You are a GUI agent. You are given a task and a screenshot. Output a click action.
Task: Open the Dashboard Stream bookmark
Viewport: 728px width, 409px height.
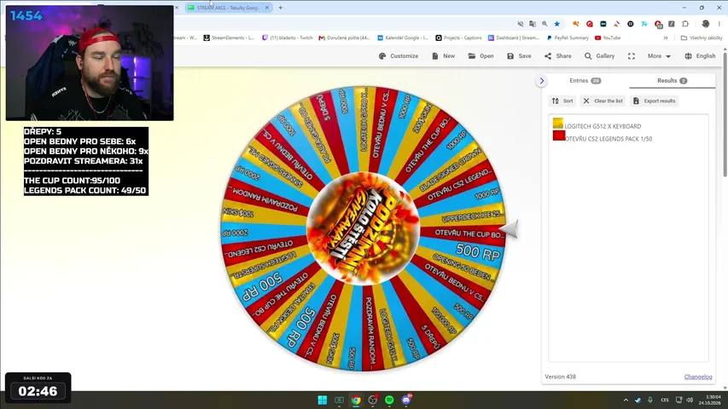[x=514, y=38]
